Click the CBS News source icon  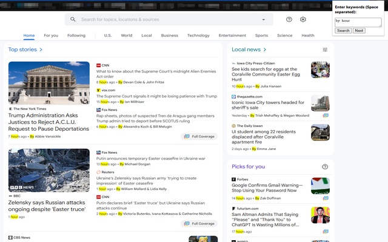[10, 238]
